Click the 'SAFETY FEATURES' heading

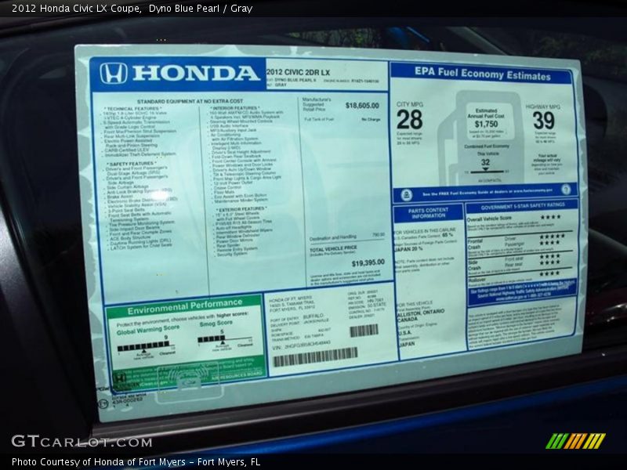131,164
